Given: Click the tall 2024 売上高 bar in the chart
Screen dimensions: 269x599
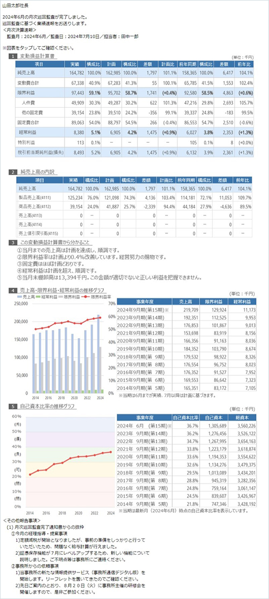Looking at the screenshot, I should pyautogui.click(x=98, y=354).
